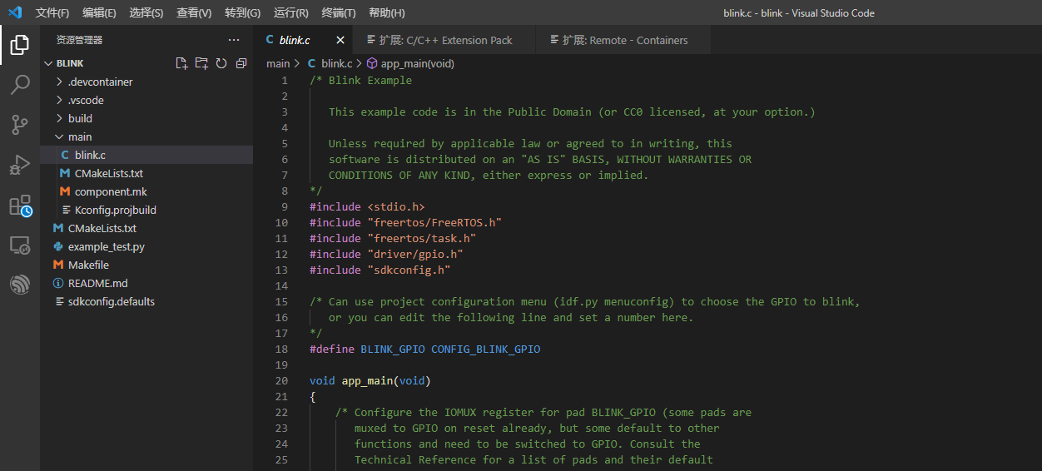Click the "driver/gpio.h" include line
This screenshot has height=471, width=1042.
pyautogui.click(x=386, y=254)
